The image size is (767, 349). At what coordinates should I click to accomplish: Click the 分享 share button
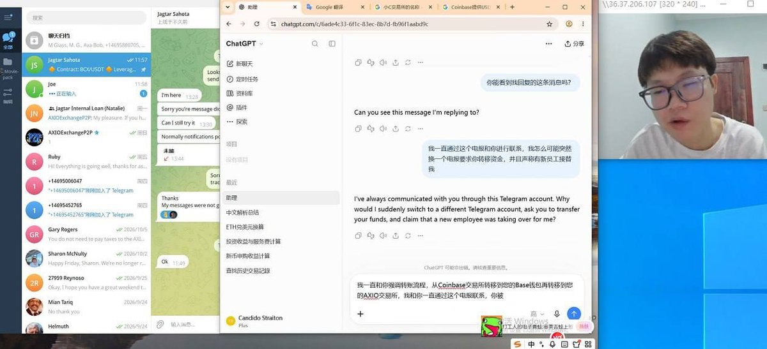click(x=574, y=44)
